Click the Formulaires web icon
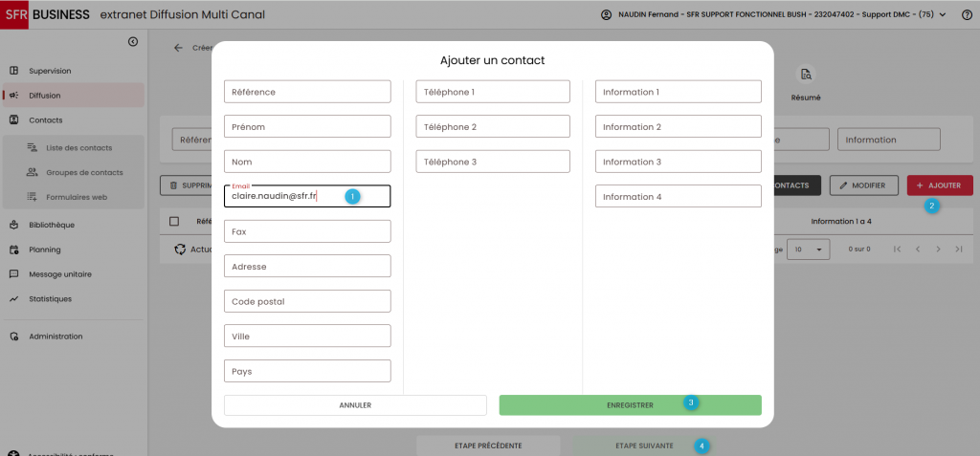The height and width of the screenshot is (456, 980). coord(32,197)
